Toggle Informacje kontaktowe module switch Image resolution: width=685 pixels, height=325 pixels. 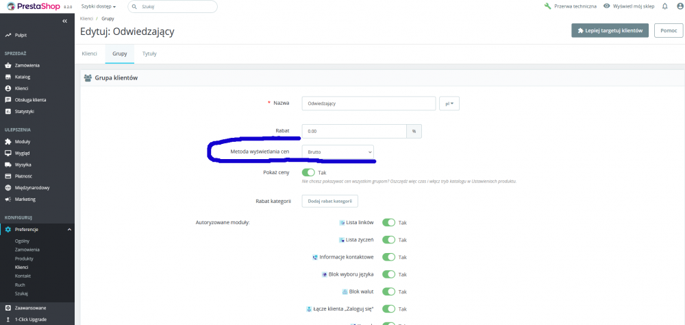(x=389, y=256)
